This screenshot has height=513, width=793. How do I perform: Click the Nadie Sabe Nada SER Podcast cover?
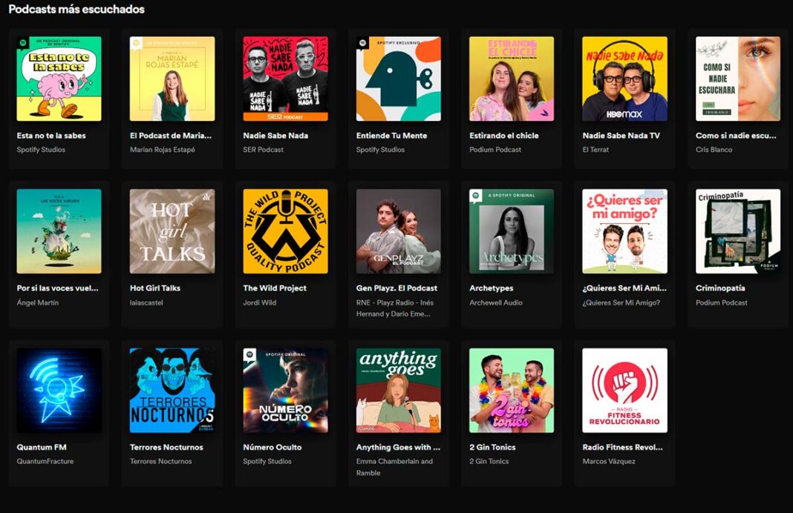pos(285,79)
